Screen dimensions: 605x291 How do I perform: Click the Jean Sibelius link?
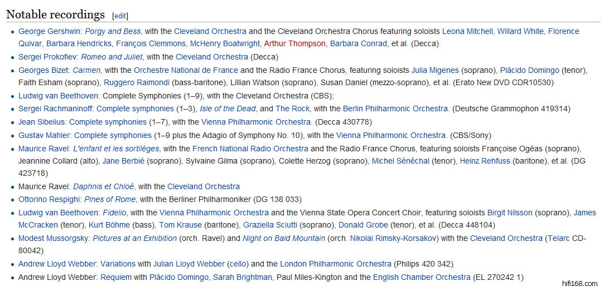tap(42, 122)
